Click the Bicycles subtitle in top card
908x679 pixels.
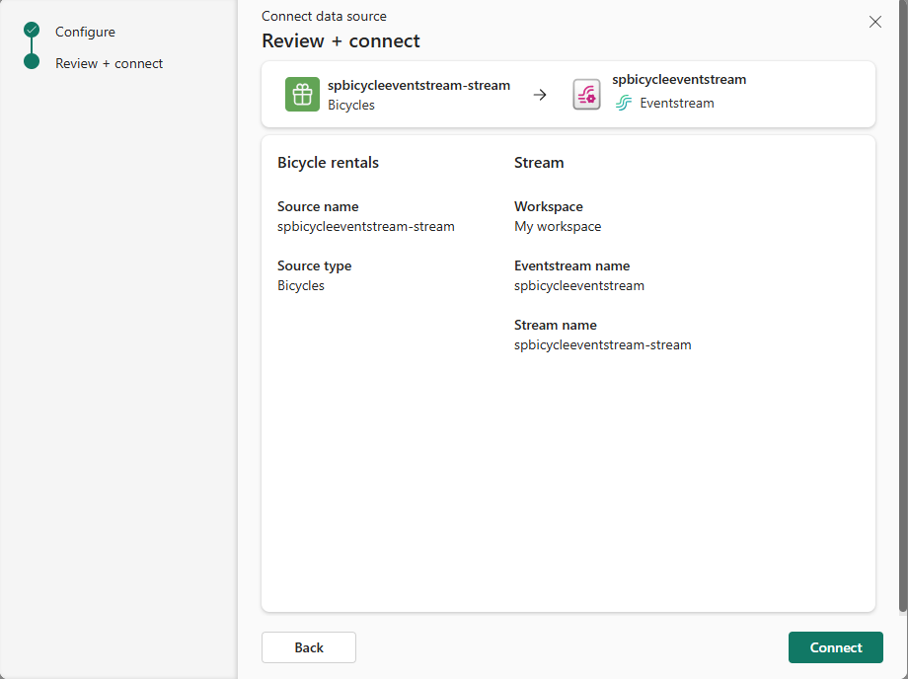coord(351,105)
